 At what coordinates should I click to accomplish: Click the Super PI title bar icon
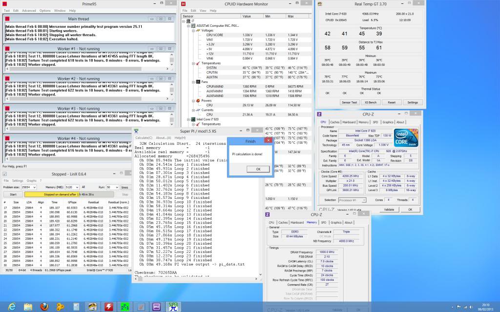coord(136,131)
